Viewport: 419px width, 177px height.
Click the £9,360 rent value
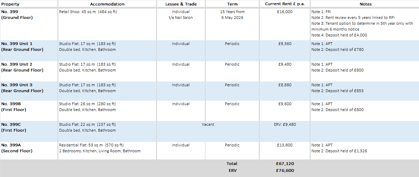click(x=285, y=44)
